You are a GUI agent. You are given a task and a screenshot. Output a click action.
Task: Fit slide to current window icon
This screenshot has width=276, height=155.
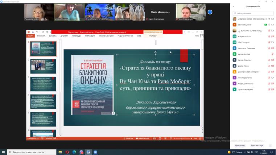tap(200, 138)
